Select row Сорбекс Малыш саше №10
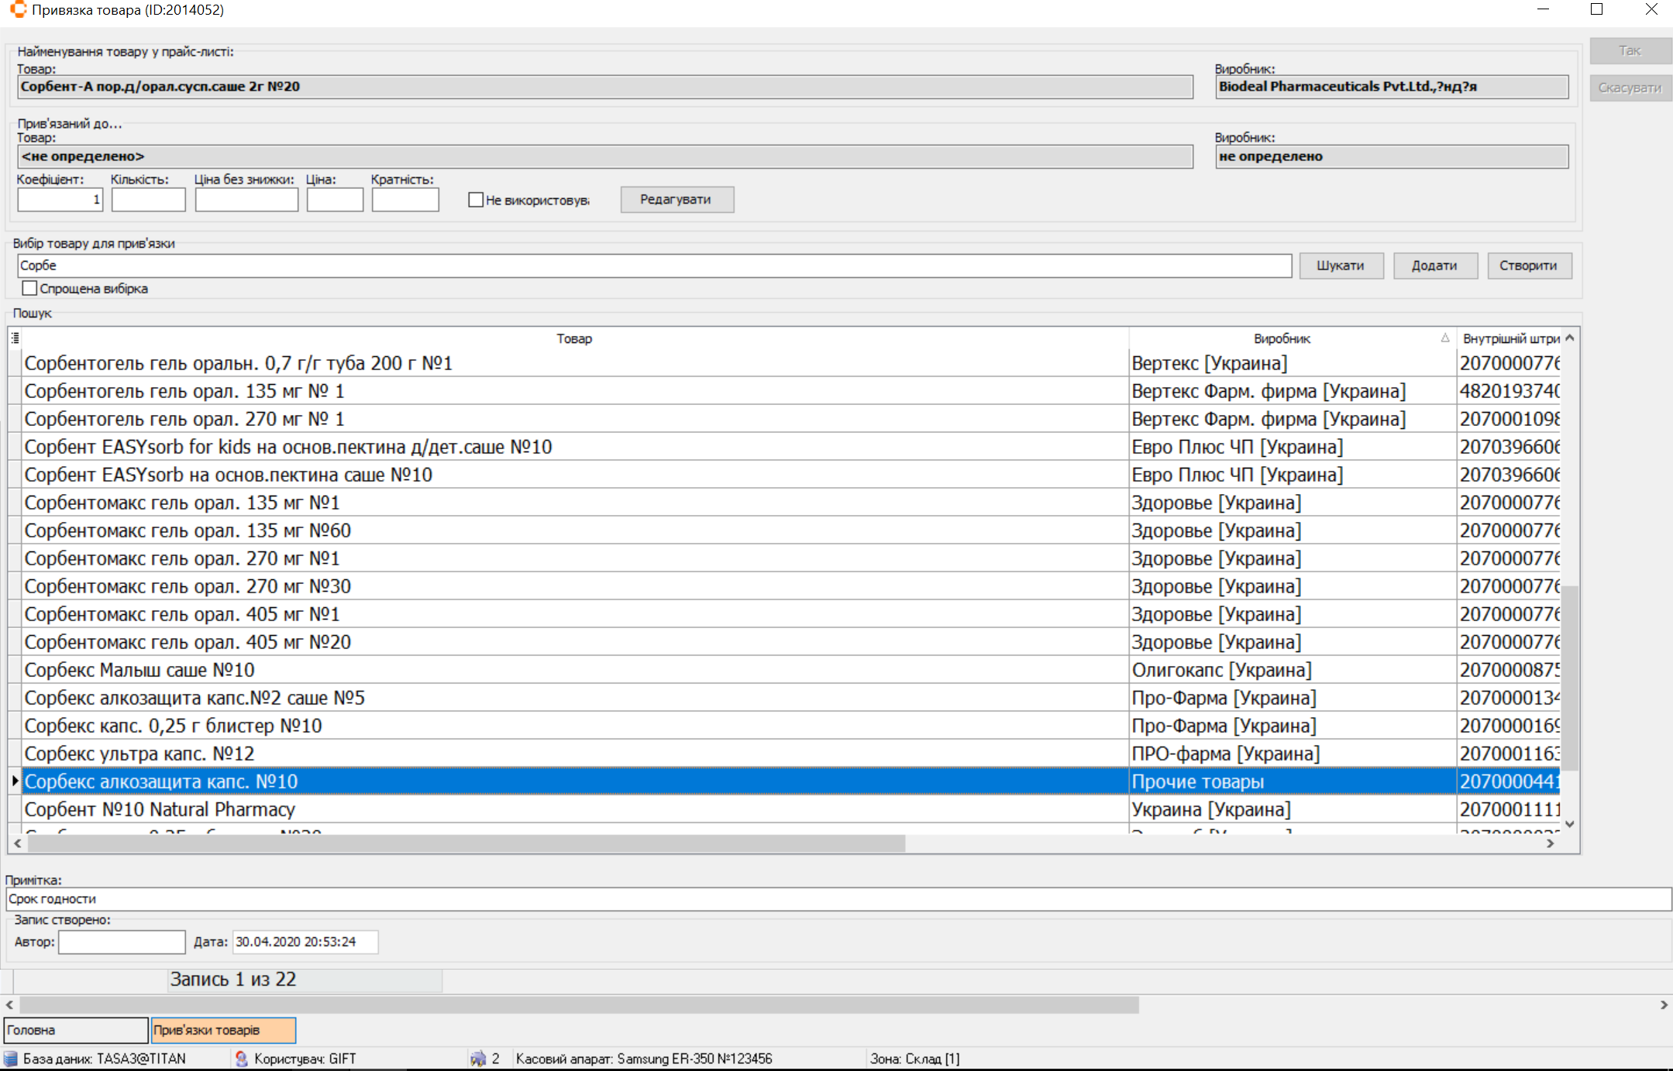The width and height of the screenshot is (1673, 1071). coord(573,670)
